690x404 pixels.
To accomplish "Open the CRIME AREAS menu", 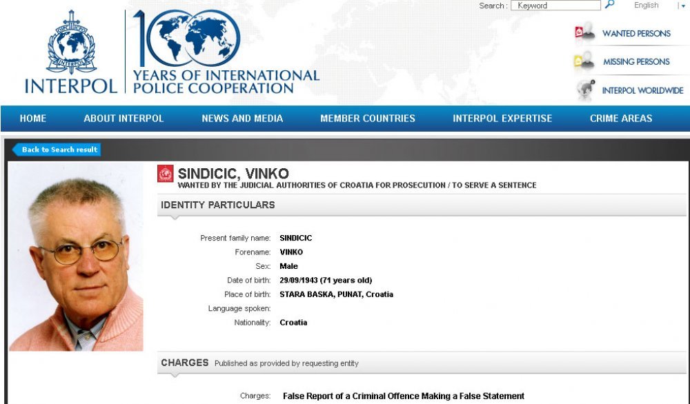I will (x=621, y=119).
